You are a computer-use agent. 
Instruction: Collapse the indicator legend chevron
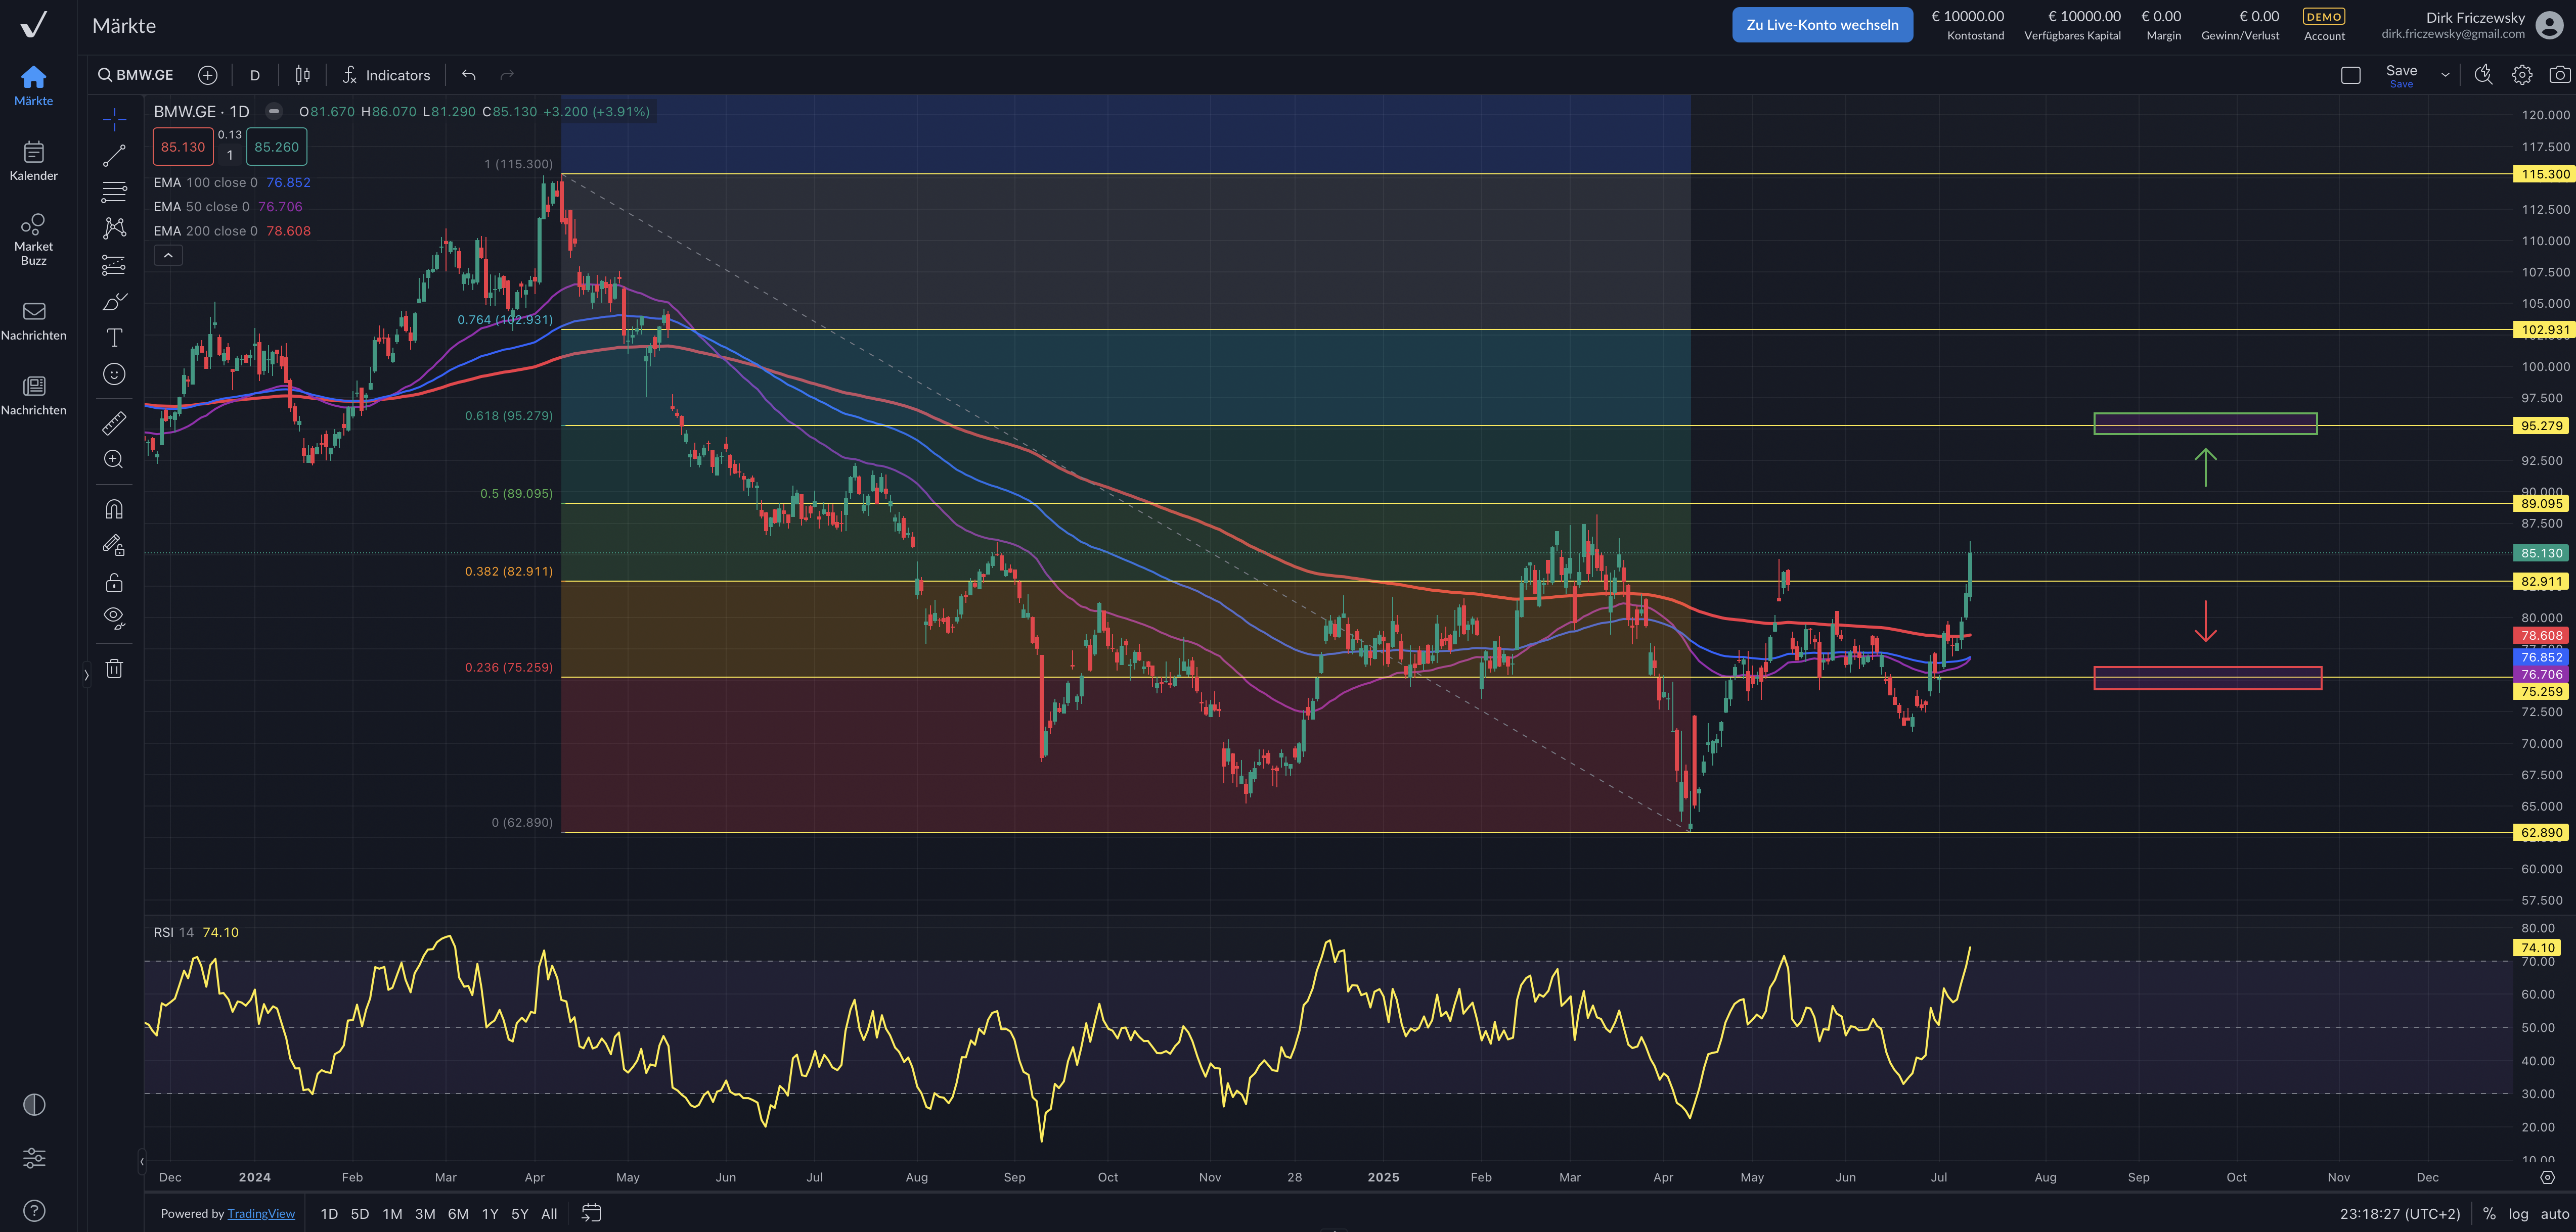pos(168,256)
